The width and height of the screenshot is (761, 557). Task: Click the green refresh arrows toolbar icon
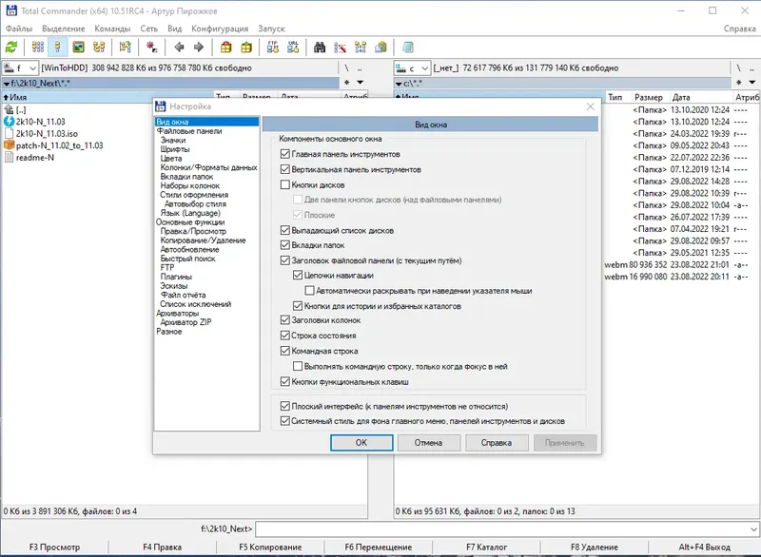[11, 47]
